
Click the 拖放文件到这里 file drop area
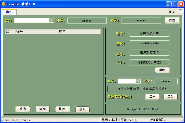click(x=143, y=89)
